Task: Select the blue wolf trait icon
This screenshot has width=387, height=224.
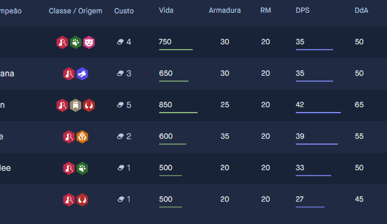Action: pos(82,74)
